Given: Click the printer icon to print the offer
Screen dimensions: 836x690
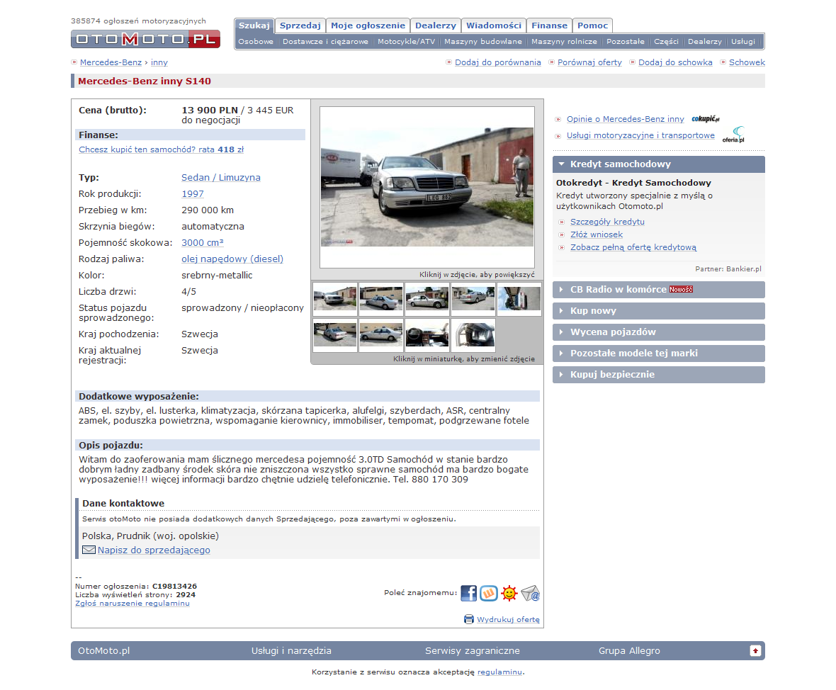Looking at the screenshot, I should [468, 619].
